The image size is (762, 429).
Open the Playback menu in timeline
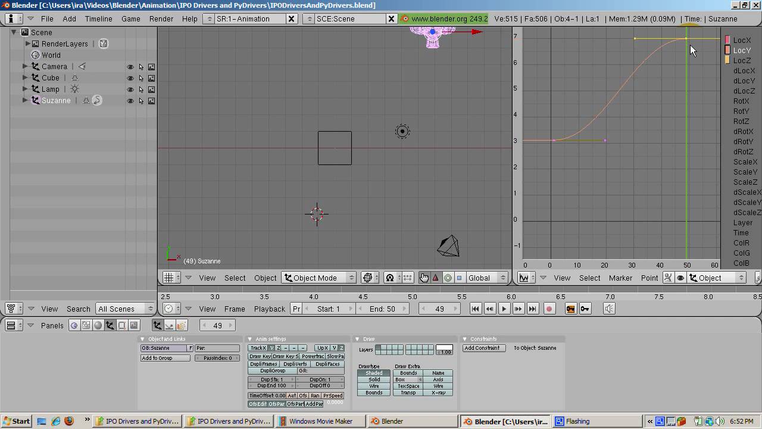(x=270, y=309)
